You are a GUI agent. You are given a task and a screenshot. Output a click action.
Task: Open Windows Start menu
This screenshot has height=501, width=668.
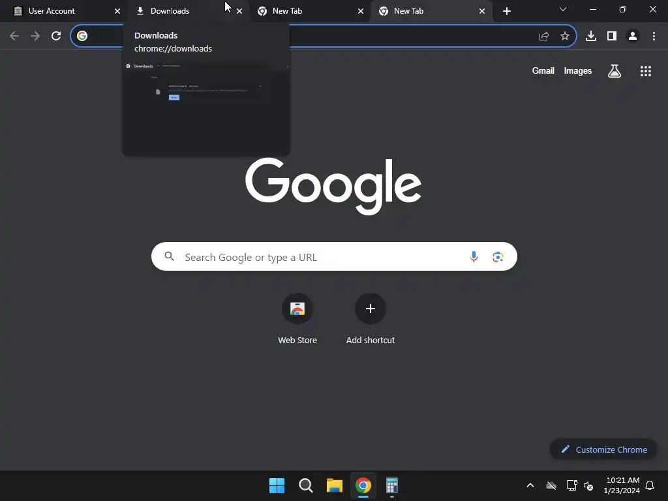(x=277, y=485)
